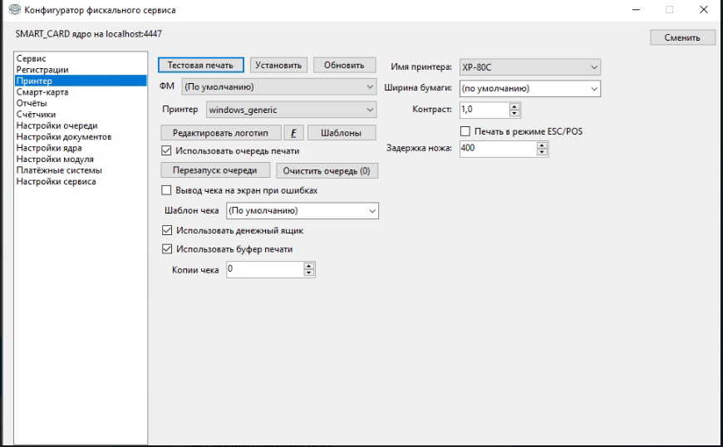Open 'Счётчики' section in sidebar
723x447 pixels.
coord(81,115)
